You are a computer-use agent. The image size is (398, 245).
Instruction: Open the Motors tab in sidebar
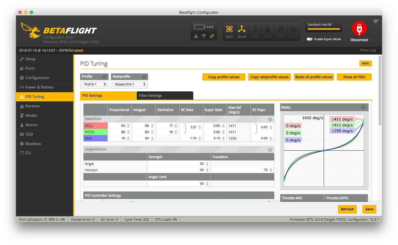[45, 125]
